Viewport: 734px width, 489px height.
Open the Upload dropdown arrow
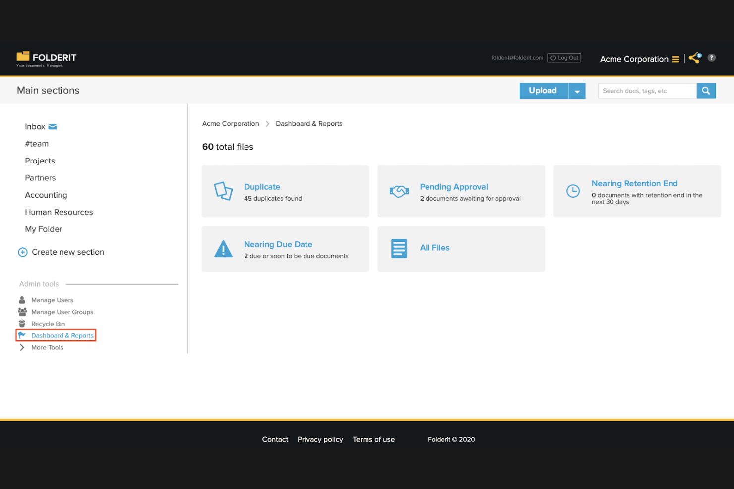coord(577,91)
